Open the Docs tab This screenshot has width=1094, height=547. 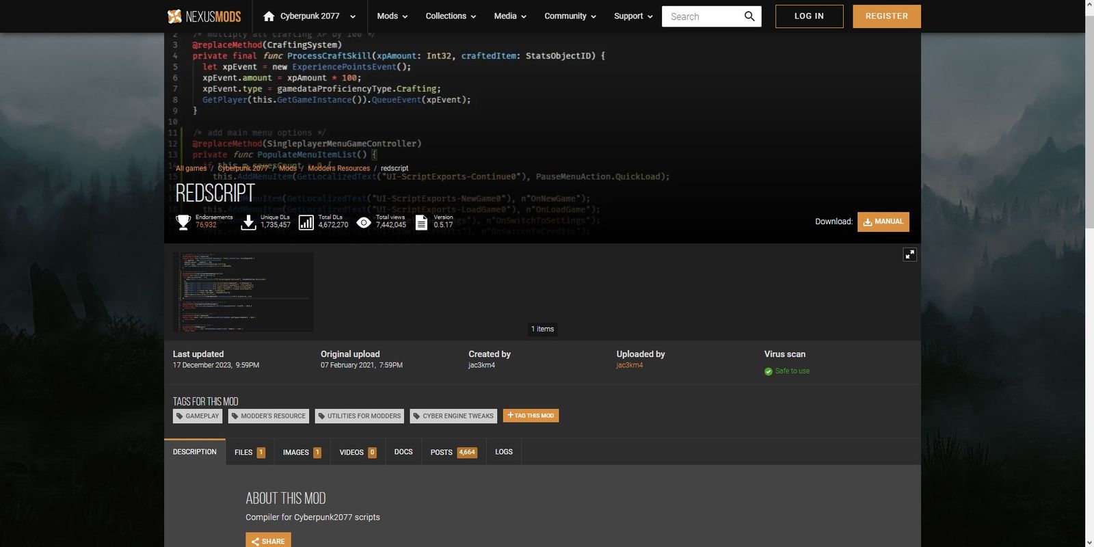tap(403, 452)
